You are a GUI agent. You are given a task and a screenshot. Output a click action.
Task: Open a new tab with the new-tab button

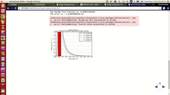153,5
